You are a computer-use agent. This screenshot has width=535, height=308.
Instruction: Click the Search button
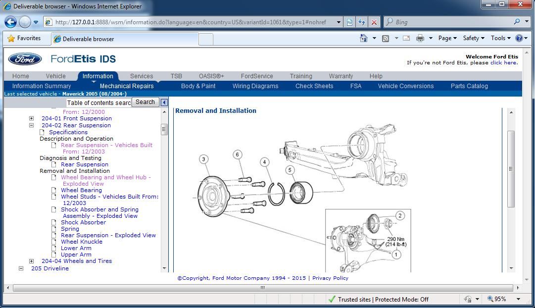click(145, 102)
